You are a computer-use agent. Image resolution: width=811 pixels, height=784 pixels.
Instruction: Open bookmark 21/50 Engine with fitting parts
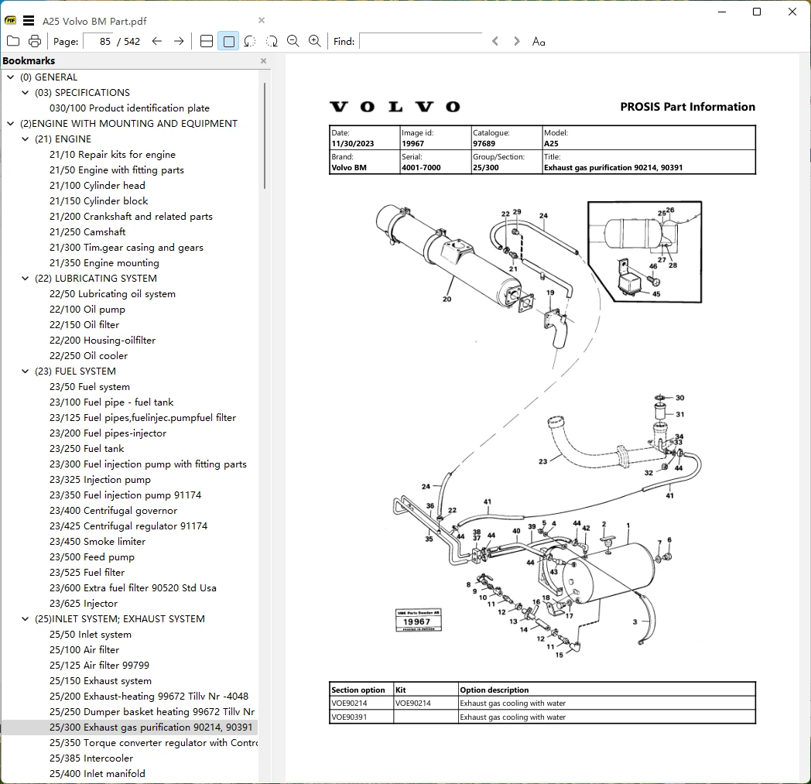[x=116, y=170]
